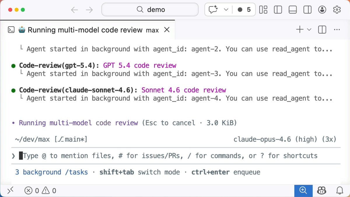The height and width of the screenshot is (197, 350).
Task: Open Copilot chat from sparkle bubble icon
Action: [213, 10]
